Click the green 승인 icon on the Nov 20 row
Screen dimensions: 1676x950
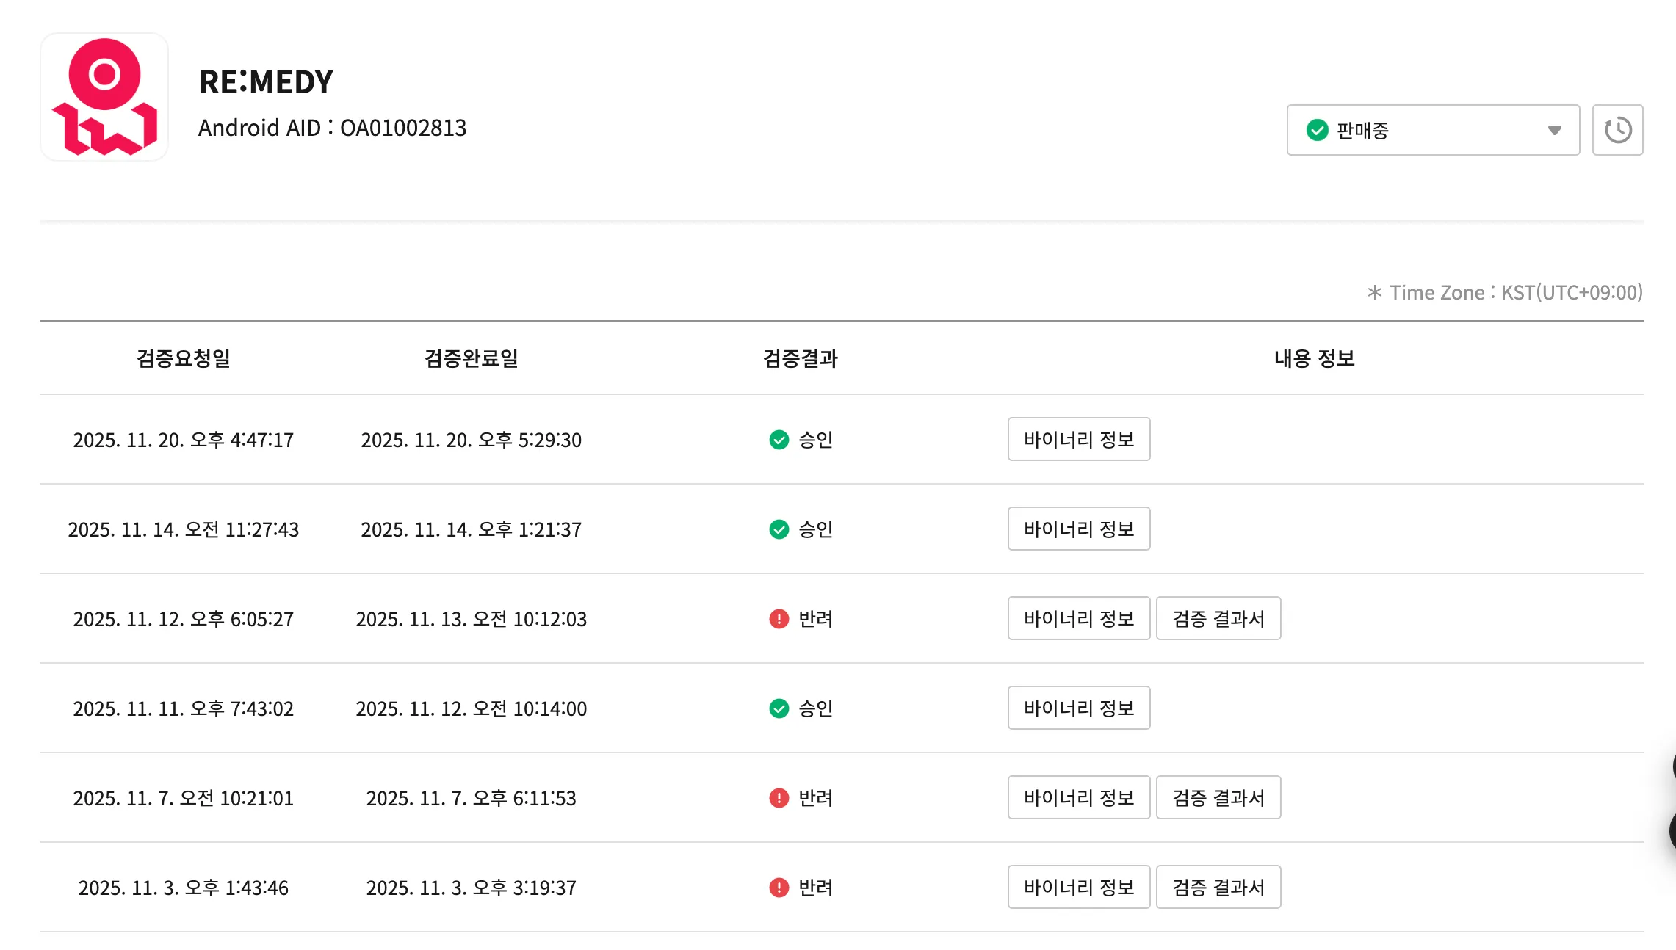point(779,440)
